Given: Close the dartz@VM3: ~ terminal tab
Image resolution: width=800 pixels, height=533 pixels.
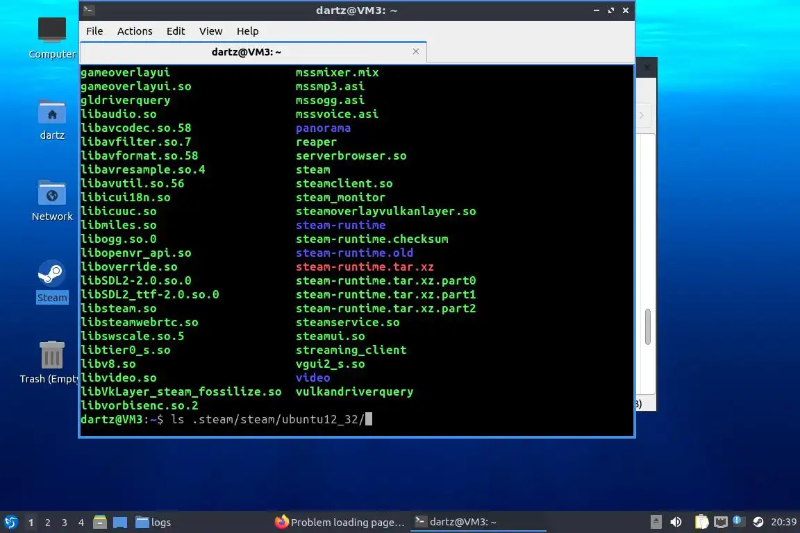Looking at the screenshot, I should click(416, 51).
